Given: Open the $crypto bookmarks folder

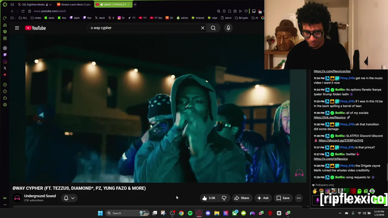Looking at the screenshot, I should [x=242, y=18].
